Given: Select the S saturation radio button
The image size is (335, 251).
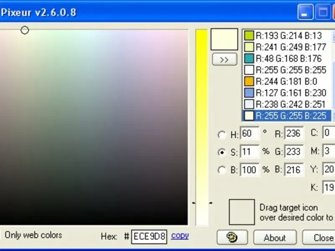Looking at the screenshot, I should pyautogui.click(x=222, y=152).
